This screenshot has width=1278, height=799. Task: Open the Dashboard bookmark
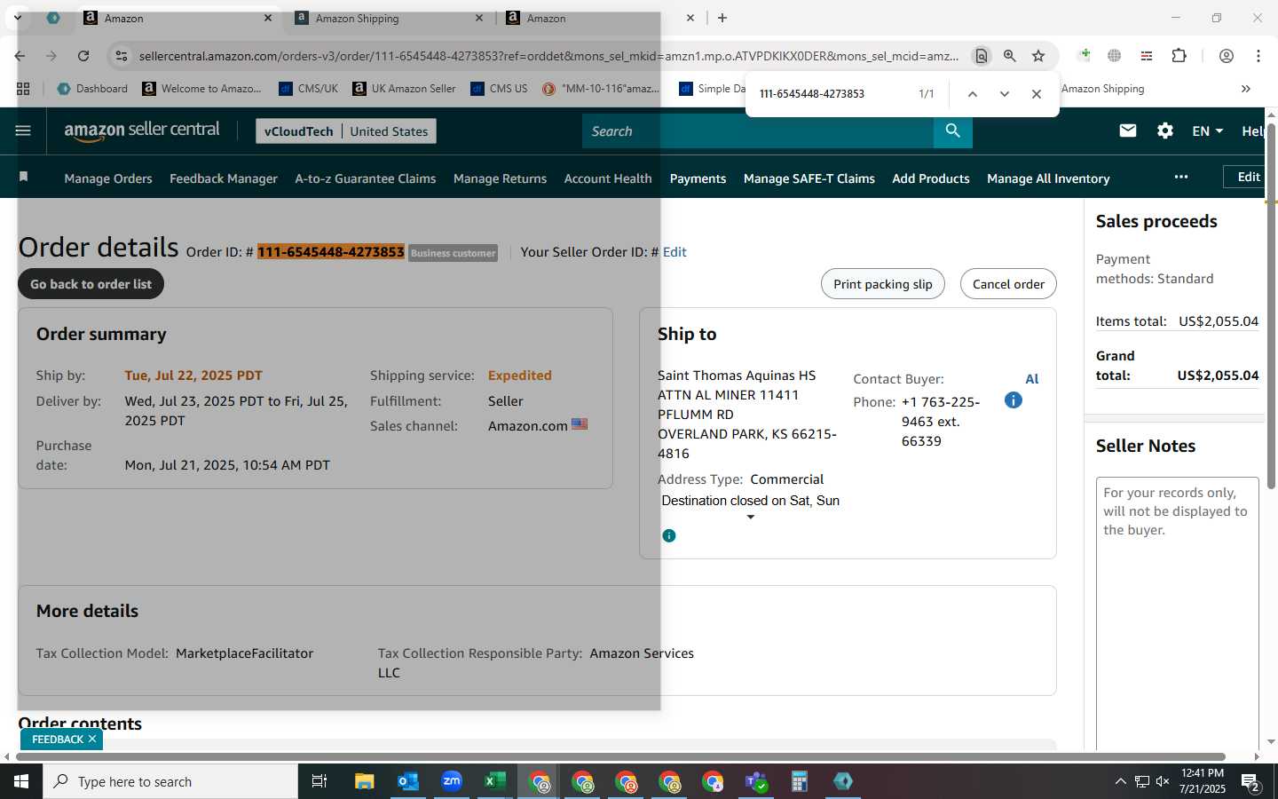click(x=92, y=89)
